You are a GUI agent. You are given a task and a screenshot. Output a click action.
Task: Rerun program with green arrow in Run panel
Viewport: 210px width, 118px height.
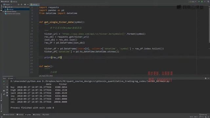[x=4, y=81]
